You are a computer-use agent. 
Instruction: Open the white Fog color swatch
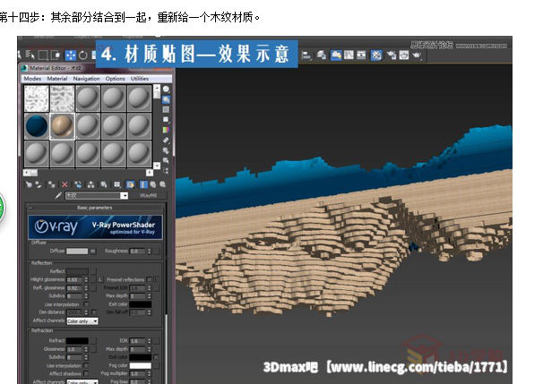[141, 365]
